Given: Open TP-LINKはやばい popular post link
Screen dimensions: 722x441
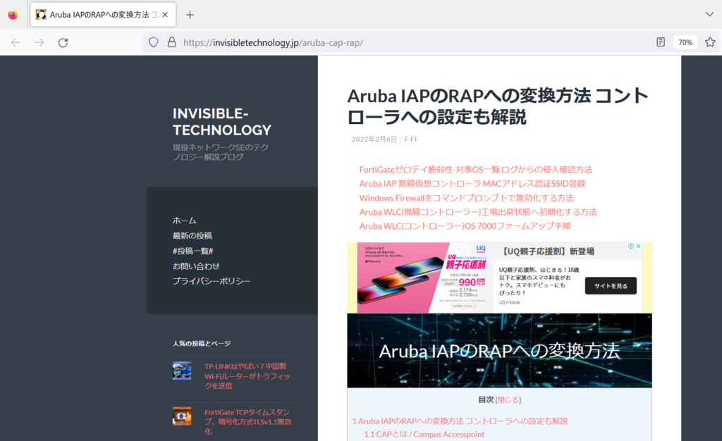Looking at the screenshot, I should [247, 375].
